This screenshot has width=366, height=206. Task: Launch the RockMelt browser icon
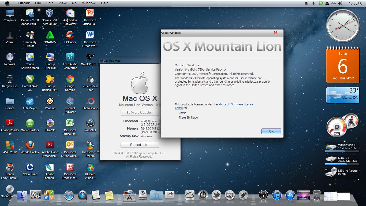[90, 125]
